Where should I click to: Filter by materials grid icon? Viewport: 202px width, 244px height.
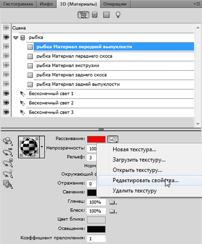click(x=106, y=15)
